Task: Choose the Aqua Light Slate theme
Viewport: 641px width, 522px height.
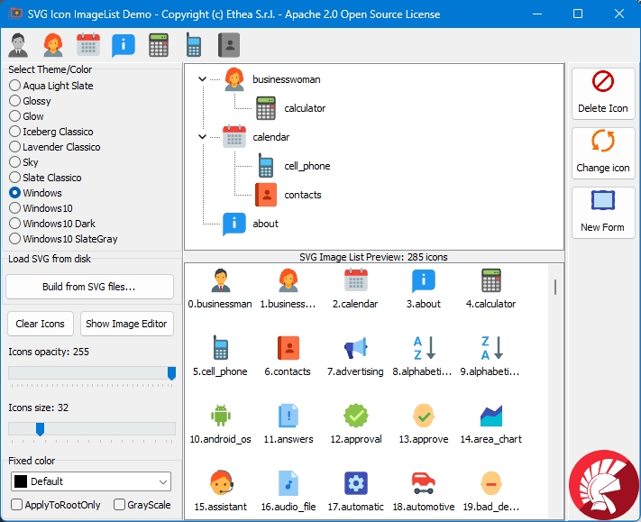Action: click(x=15, y=86)
